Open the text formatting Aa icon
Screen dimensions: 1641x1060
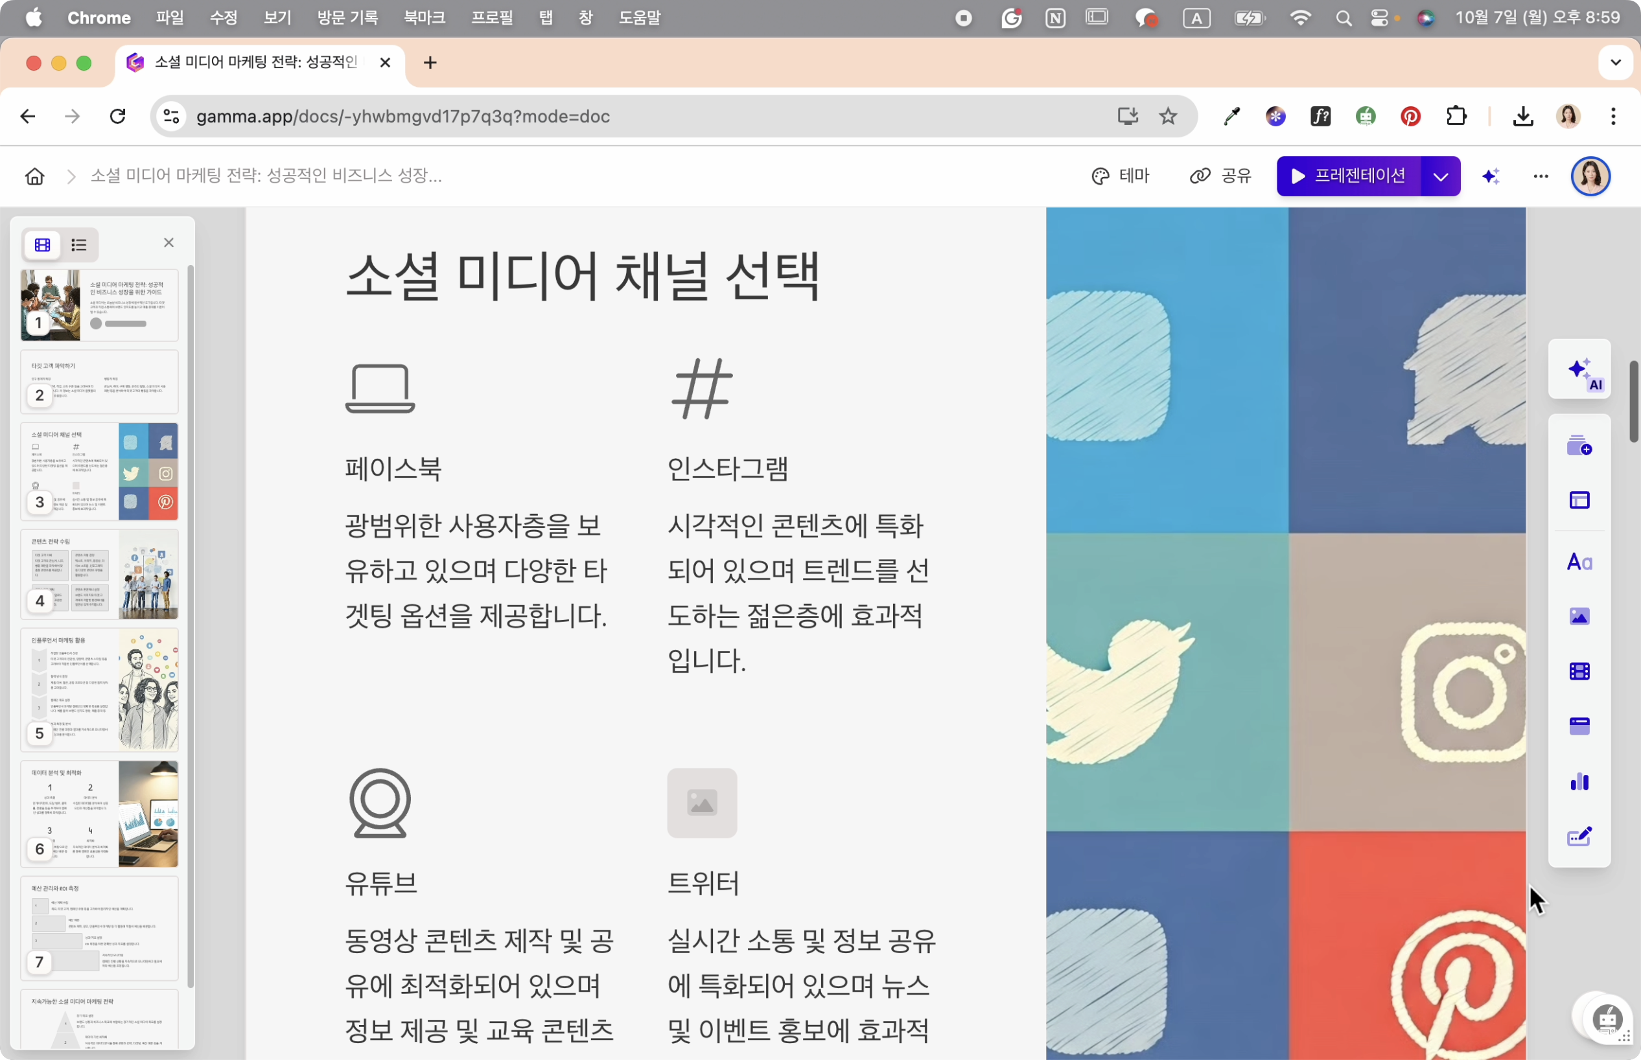tap(1579, 562)
